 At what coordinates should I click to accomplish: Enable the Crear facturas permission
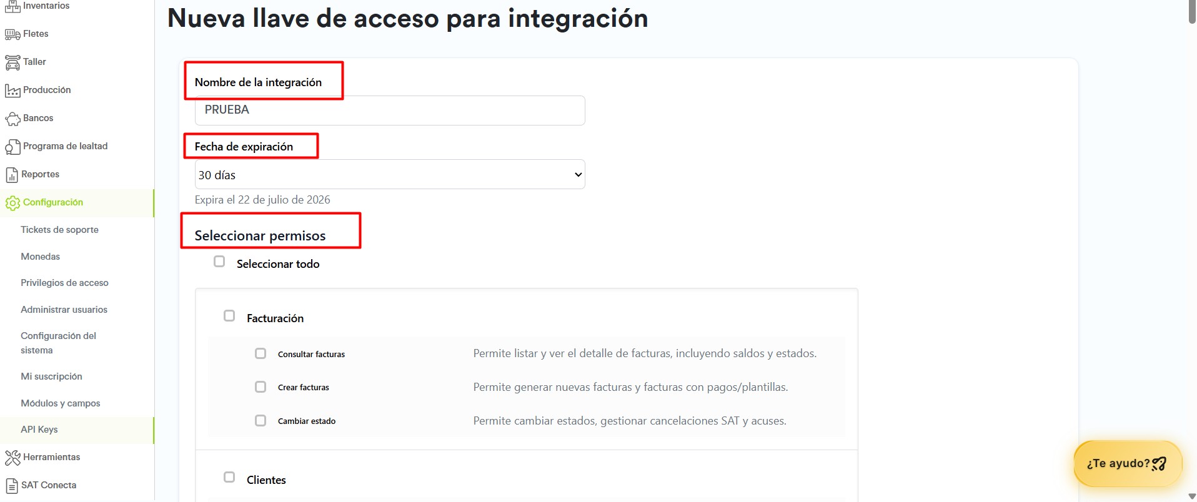tap(261, 387)
